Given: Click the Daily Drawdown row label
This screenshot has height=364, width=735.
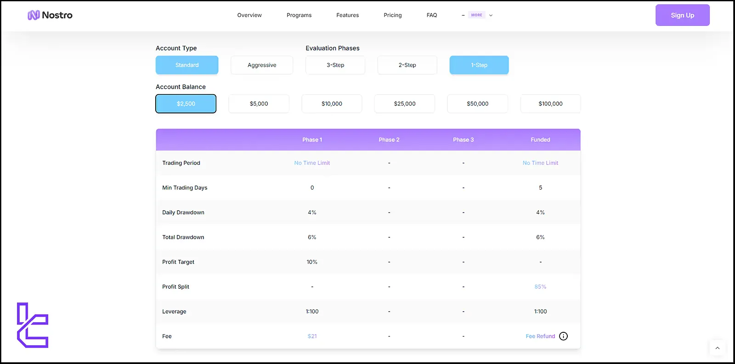Looking at the screenshot, I should pos(183,213).
